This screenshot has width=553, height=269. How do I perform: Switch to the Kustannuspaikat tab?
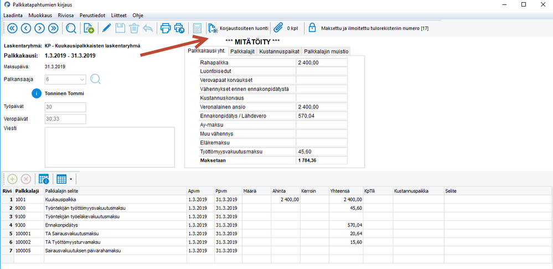click(x=280, y=51)
